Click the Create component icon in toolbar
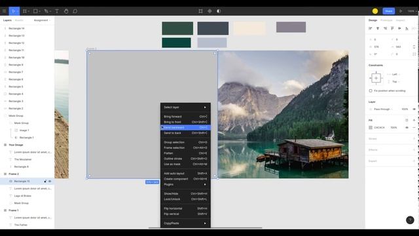 point(209,11)
